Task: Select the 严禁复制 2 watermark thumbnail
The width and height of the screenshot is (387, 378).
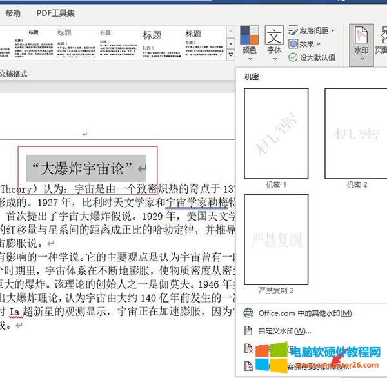Action: (x=276, y=239)
